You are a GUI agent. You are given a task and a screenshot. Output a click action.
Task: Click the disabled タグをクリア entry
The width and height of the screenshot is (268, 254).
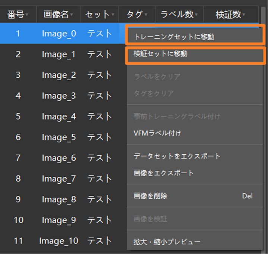(195, 93)
